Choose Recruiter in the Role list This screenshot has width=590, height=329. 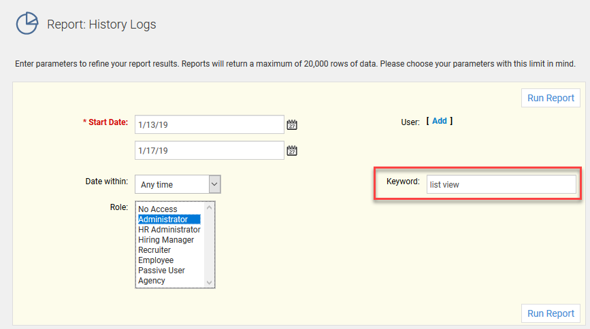point(154,250)
